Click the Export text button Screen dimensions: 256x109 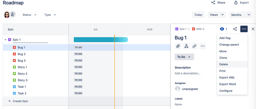pyautogui.click(x=244, y=3)
